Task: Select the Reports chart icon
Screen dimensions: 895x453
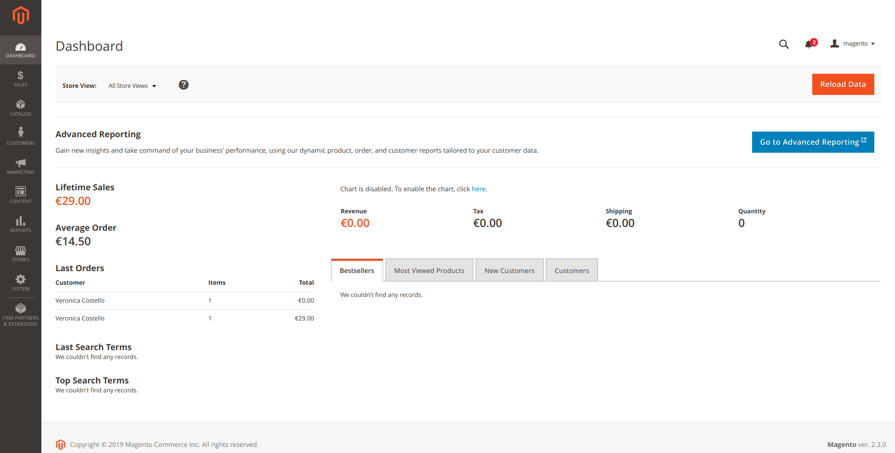Action: [20, 224]
